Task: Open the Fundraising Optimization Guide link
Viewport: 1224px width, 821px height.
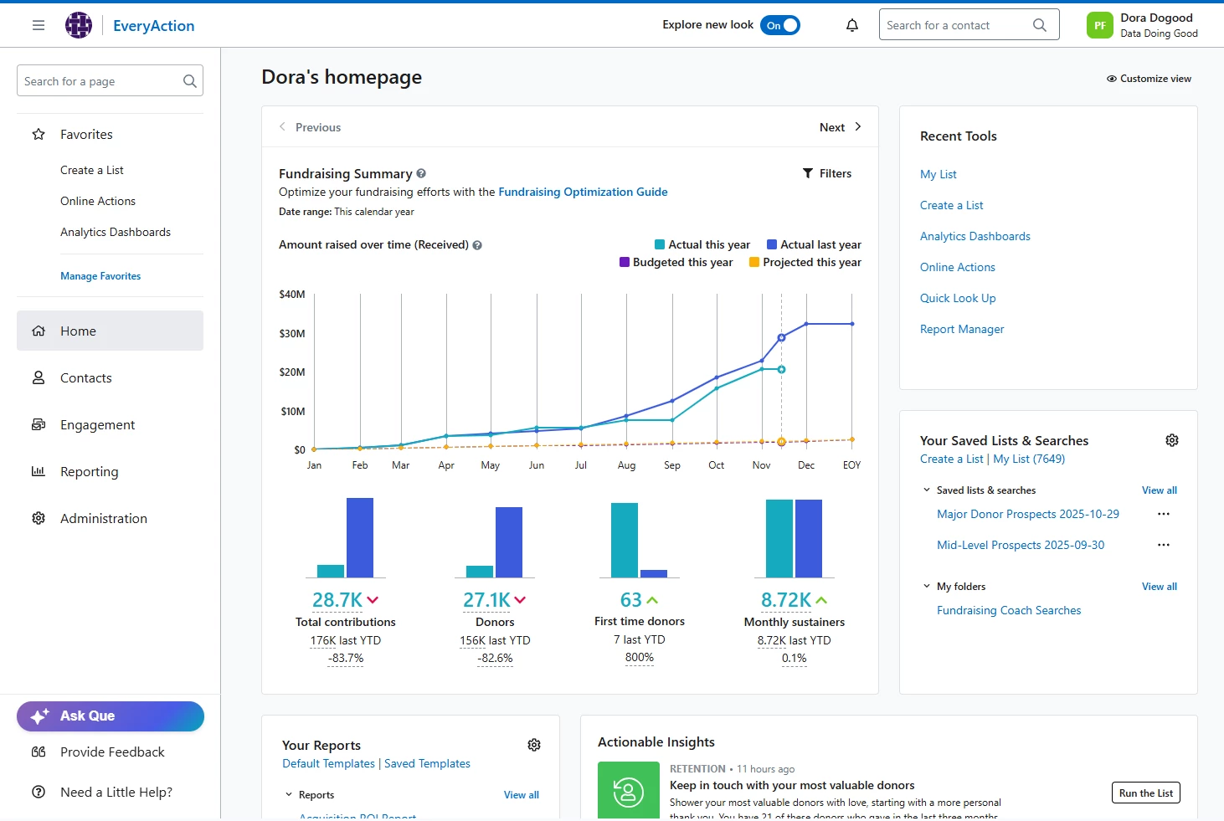Action: click(x=583, y=192)
